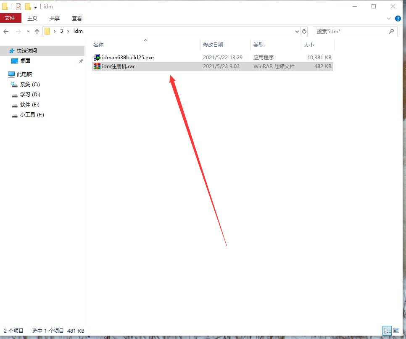The width and height of the screenshot is (406, 339).
Task: Switch to the 主页 ribbon tab
Action: tap(32, 18)
